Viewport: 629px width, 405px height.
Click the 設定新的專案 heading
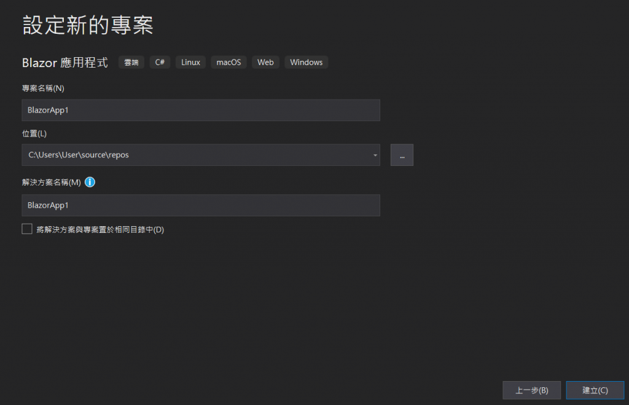(x=88, y=25)
